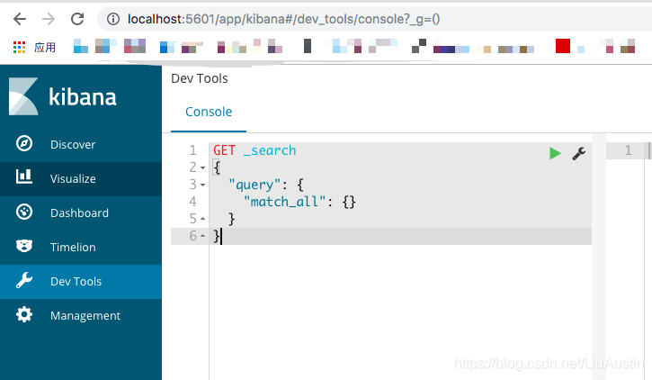
Task: Click the Management gear icon
Action: coord(24,314)
